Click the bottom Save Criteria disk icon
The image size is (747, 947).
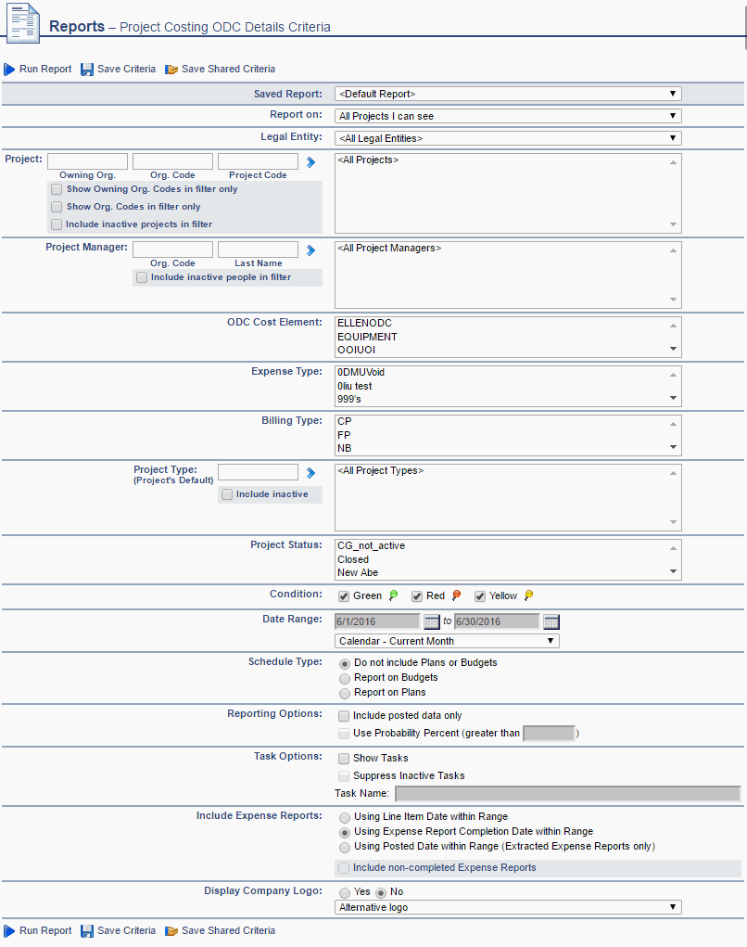[x=87, y=930]
